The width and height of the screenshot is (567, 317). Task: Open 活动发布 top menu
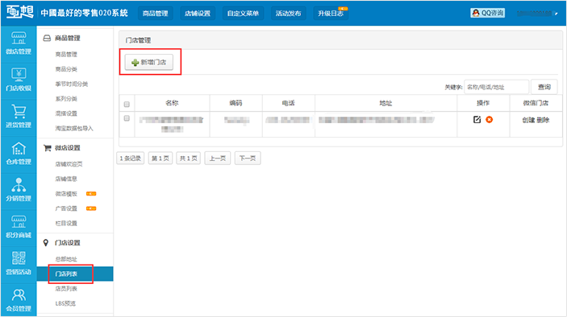pyautogui.click(x=288, y=14)
